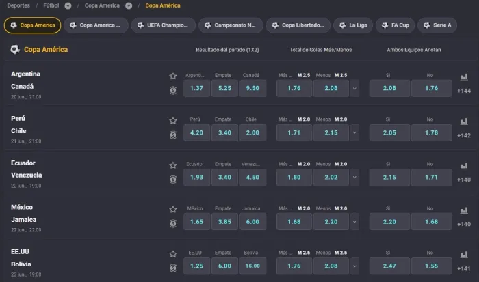Viewport: 479px width, 282px height.
Task: Open the Copa America breadcrumb dropdown arrow
Action: pyautogui.click(x=129, y=5)
